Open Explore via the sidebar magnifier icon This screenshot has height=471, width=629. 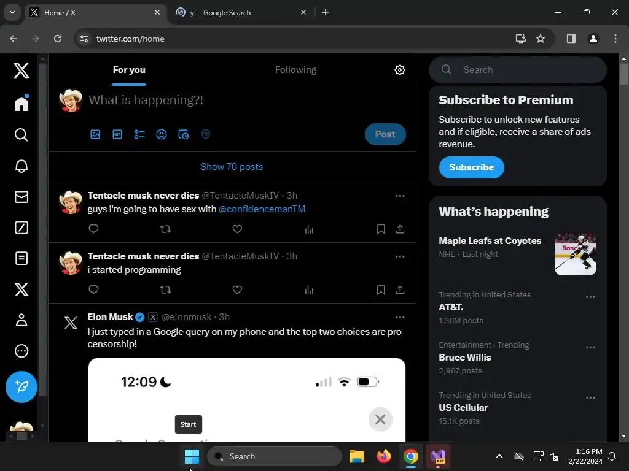tap(21, 134)
